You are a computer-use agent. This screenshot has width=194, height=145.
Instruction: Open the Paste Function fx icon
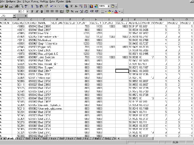tap(76, 6)
